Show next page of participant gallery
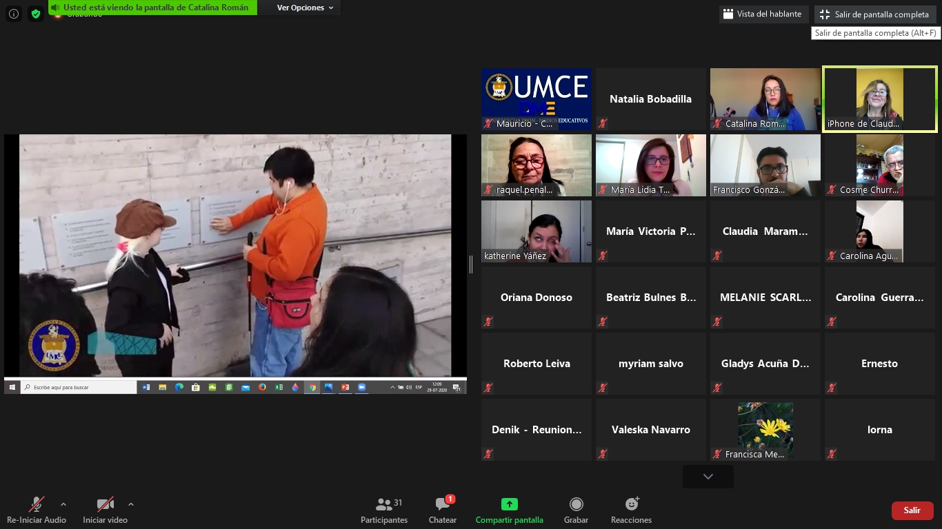Image resolution: width=942 pixels, height=529 pixels. point(708,477)
